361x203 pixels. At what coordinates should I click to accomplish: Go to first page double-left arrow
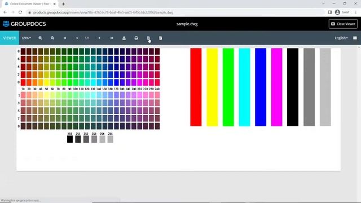point(65,38)
